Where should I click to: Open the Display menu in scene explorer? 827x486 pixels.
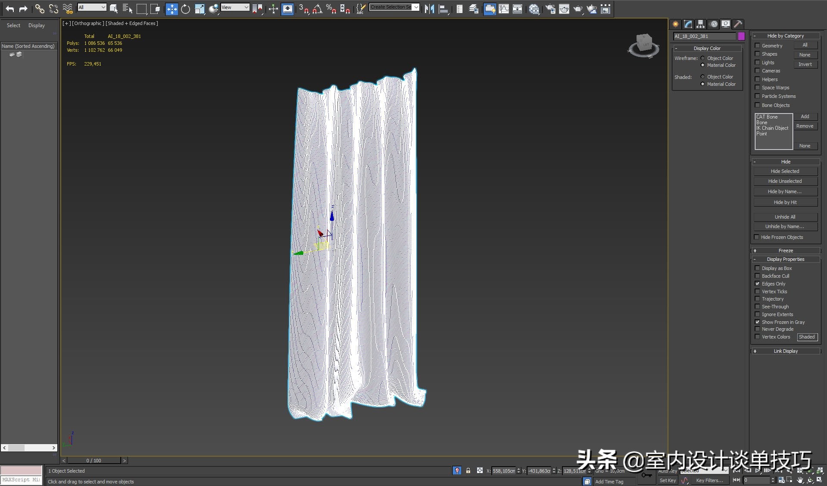[x=36, y=25]
